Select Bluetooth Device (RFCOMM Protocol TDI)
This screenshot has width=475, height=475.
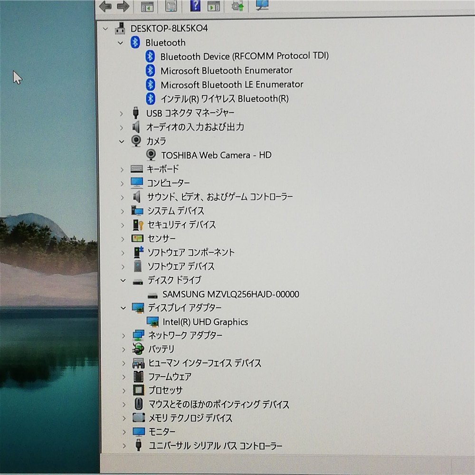coord(245,56)
